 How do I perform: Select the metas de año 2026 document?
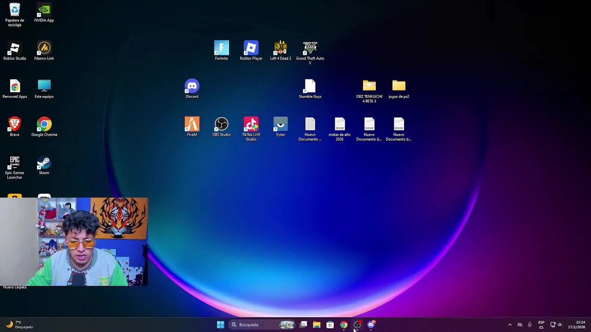click(339, 129)
